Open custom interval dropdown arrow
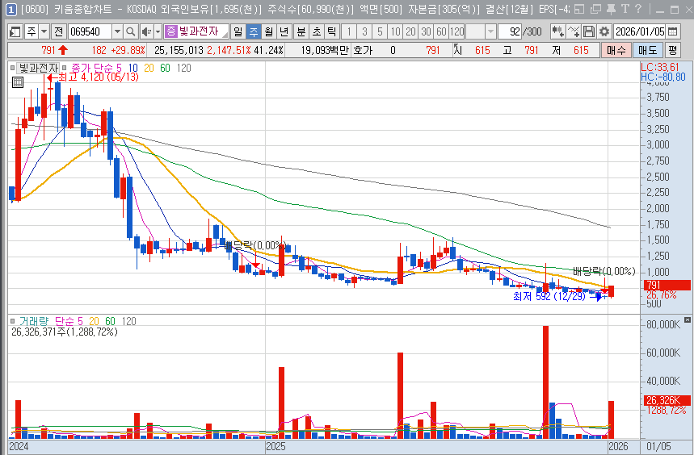This screenshot has width=694, height=455. point(490,31)
